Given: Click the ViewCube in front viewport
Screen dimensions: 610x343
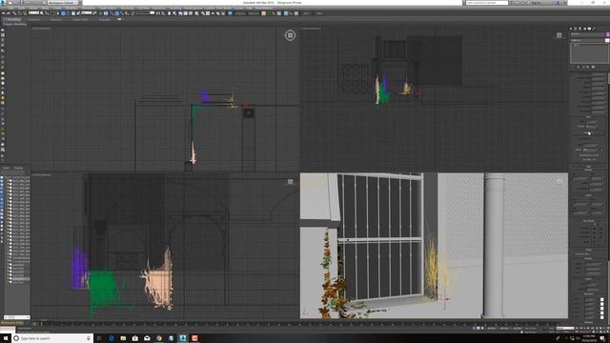Looking at the screenshot, I should (x=559, y=35).
